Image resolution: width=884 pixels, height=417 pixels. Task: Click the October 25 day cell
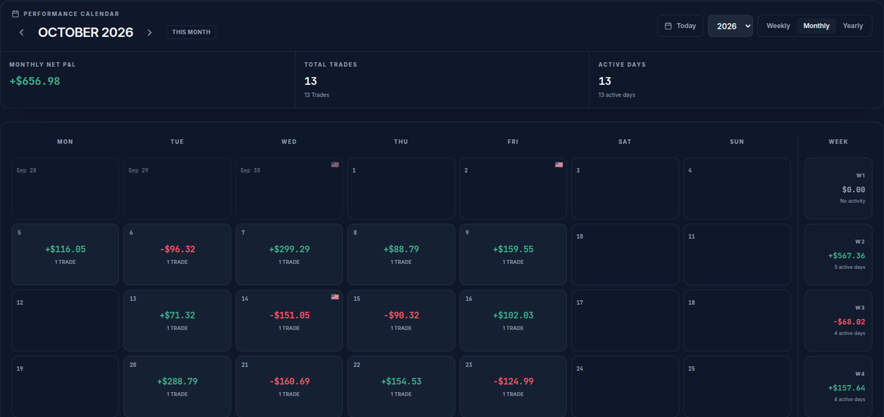[737, 387]
